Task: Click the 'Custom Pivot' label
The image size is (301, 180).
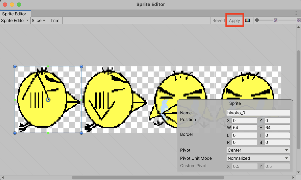Action: 193,166
